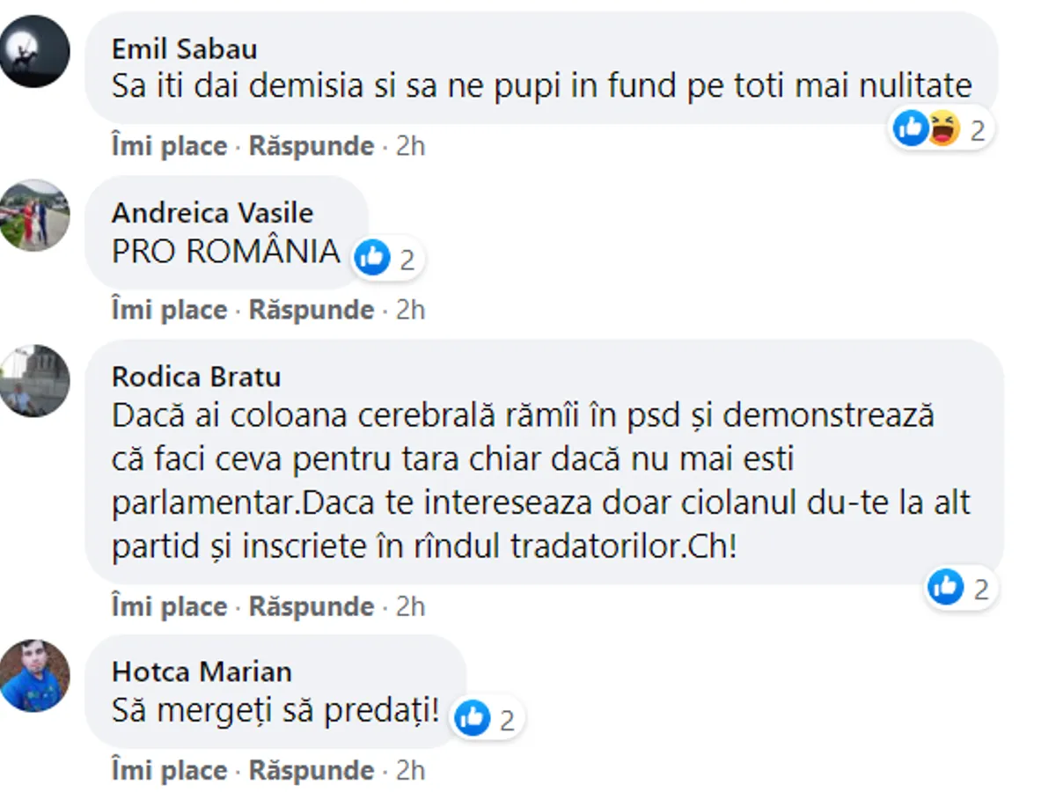Click the like reaction icon on Emil Sabau's comment

point(912,129)
